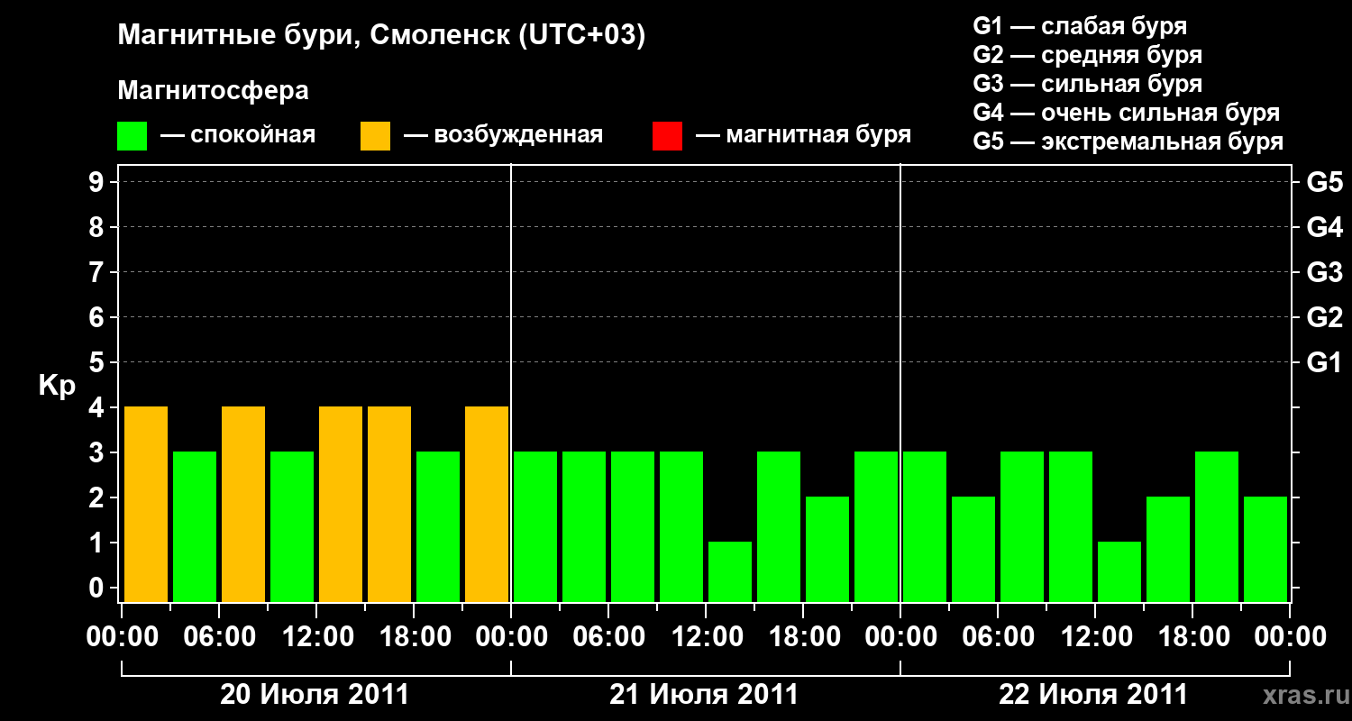Click the 'G5' label on the right axis
Screen dimensions: 1352x721
(1325, 183)
